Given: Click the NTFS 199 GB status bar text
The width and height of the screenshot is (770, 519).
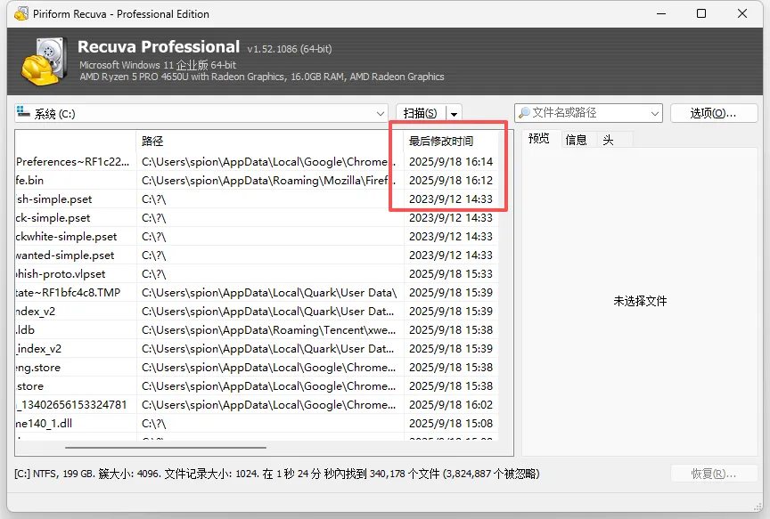Looking at the screenshot, I should coord(276,474).
